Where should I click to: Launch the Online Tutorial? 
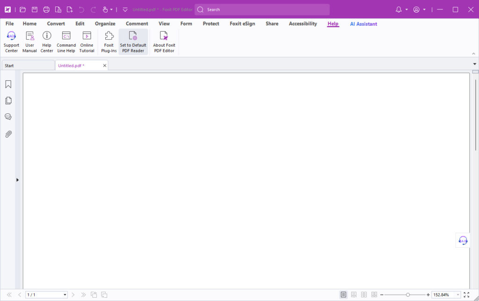[x=87, y=42]
